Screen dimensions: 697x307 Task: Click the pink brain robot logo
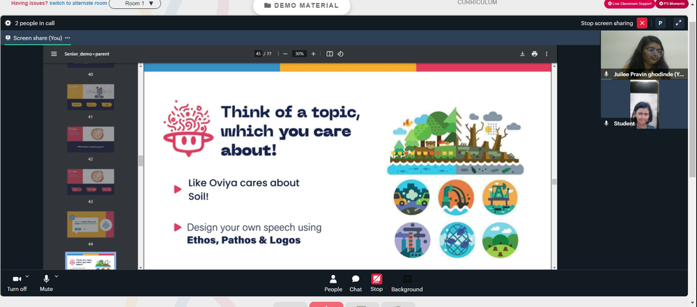187,128
